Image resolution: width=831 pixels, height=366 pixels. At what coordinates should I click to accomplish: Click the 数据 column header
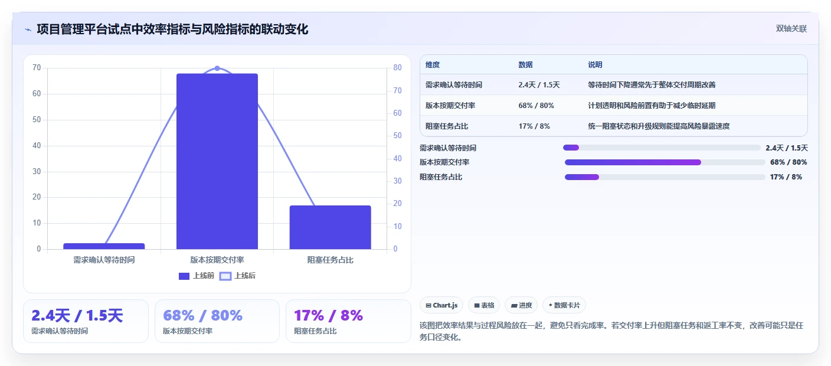(525, 65)
